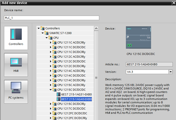Select the 'Controllers' tree label
Image resolution: width=176 pixels, height=120 pixels.
tap(53, 28)
